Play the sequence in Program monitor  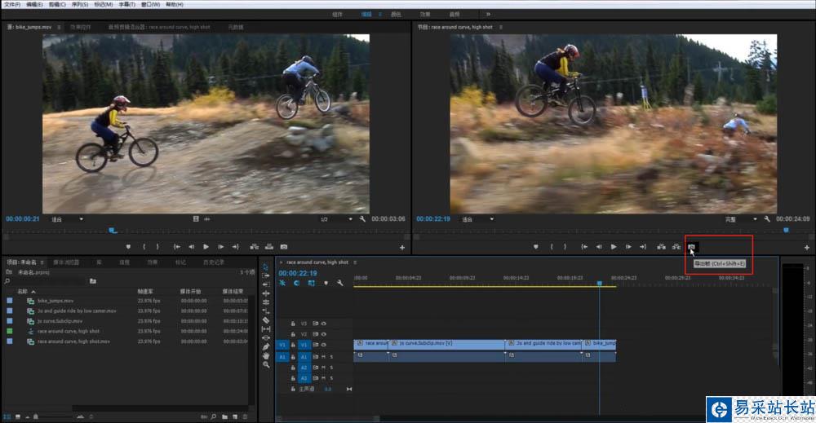pyautogui.click(x=614, y=246)
